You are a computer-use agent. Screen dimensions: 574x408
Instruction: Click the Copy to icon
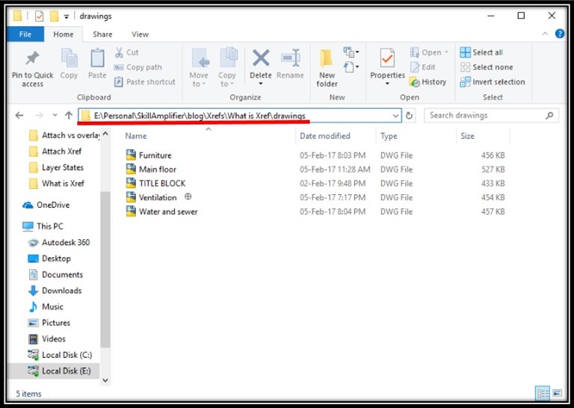pyautogui.click(x=228, y=58)
